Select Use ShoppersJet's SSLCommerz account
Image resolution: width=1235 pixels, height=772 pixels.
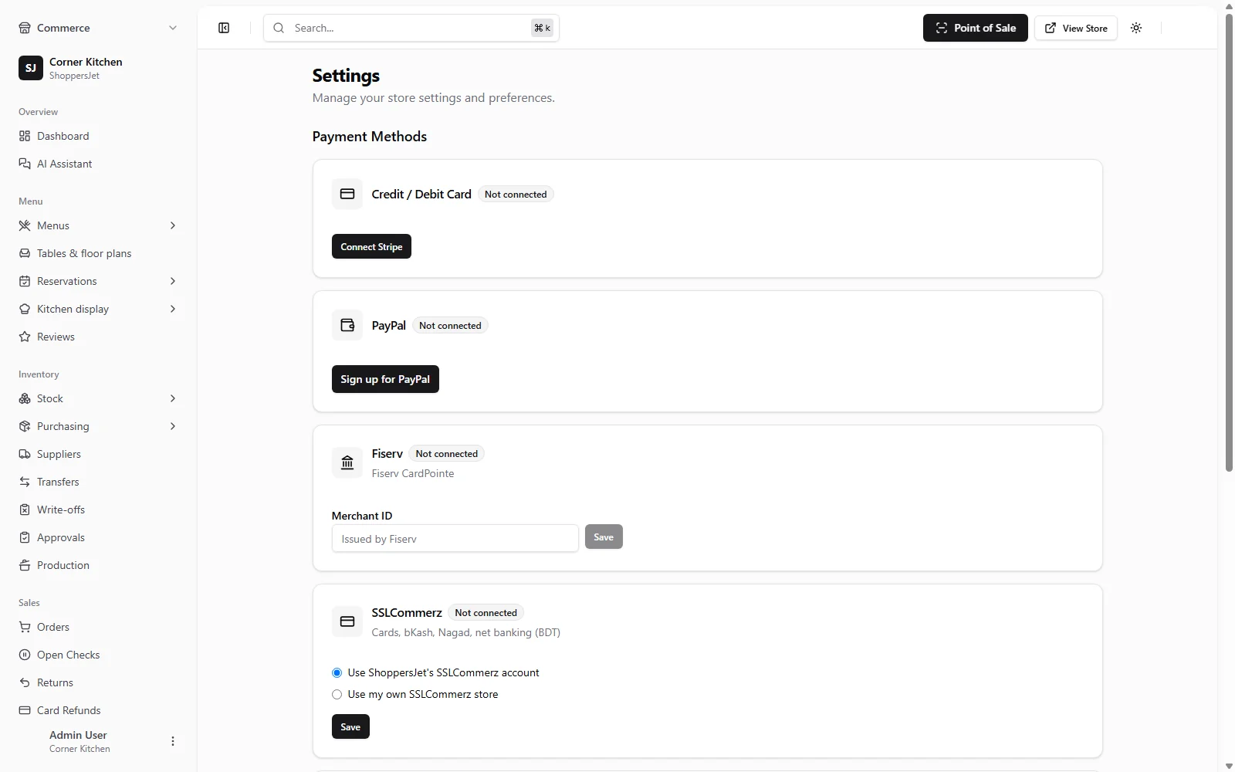coord(337,672)
